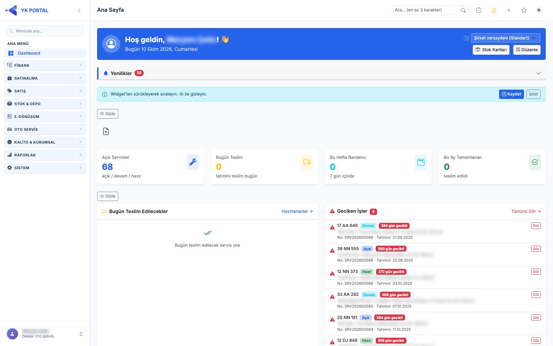The width and height of the screenshot is (553, 346).
Task: Click calendar icon on Bu Hafta Randevu
Action: (x=421, y=162)
